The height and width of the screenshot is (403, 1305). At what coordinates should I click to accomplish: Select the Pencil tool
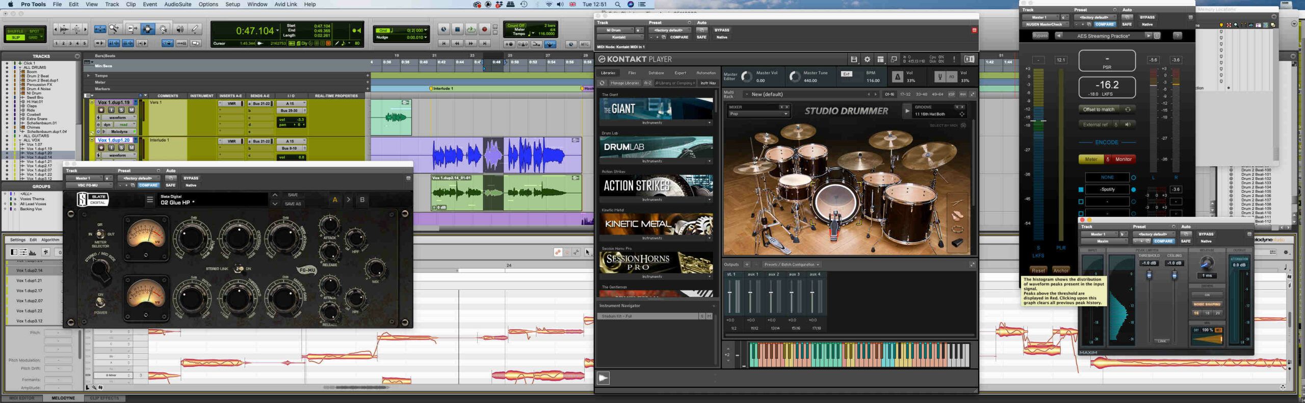(x=195, y=30)
